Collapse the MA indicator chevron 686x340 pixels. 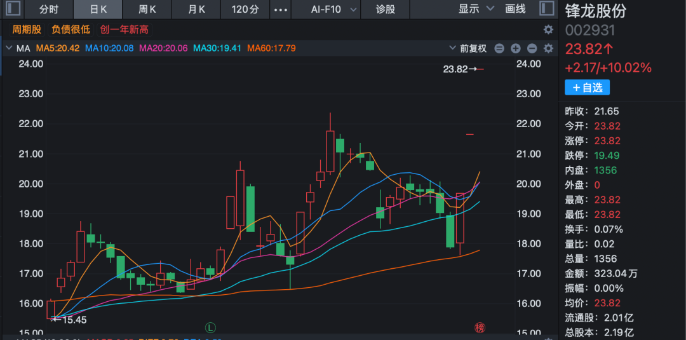click(8, 48)
